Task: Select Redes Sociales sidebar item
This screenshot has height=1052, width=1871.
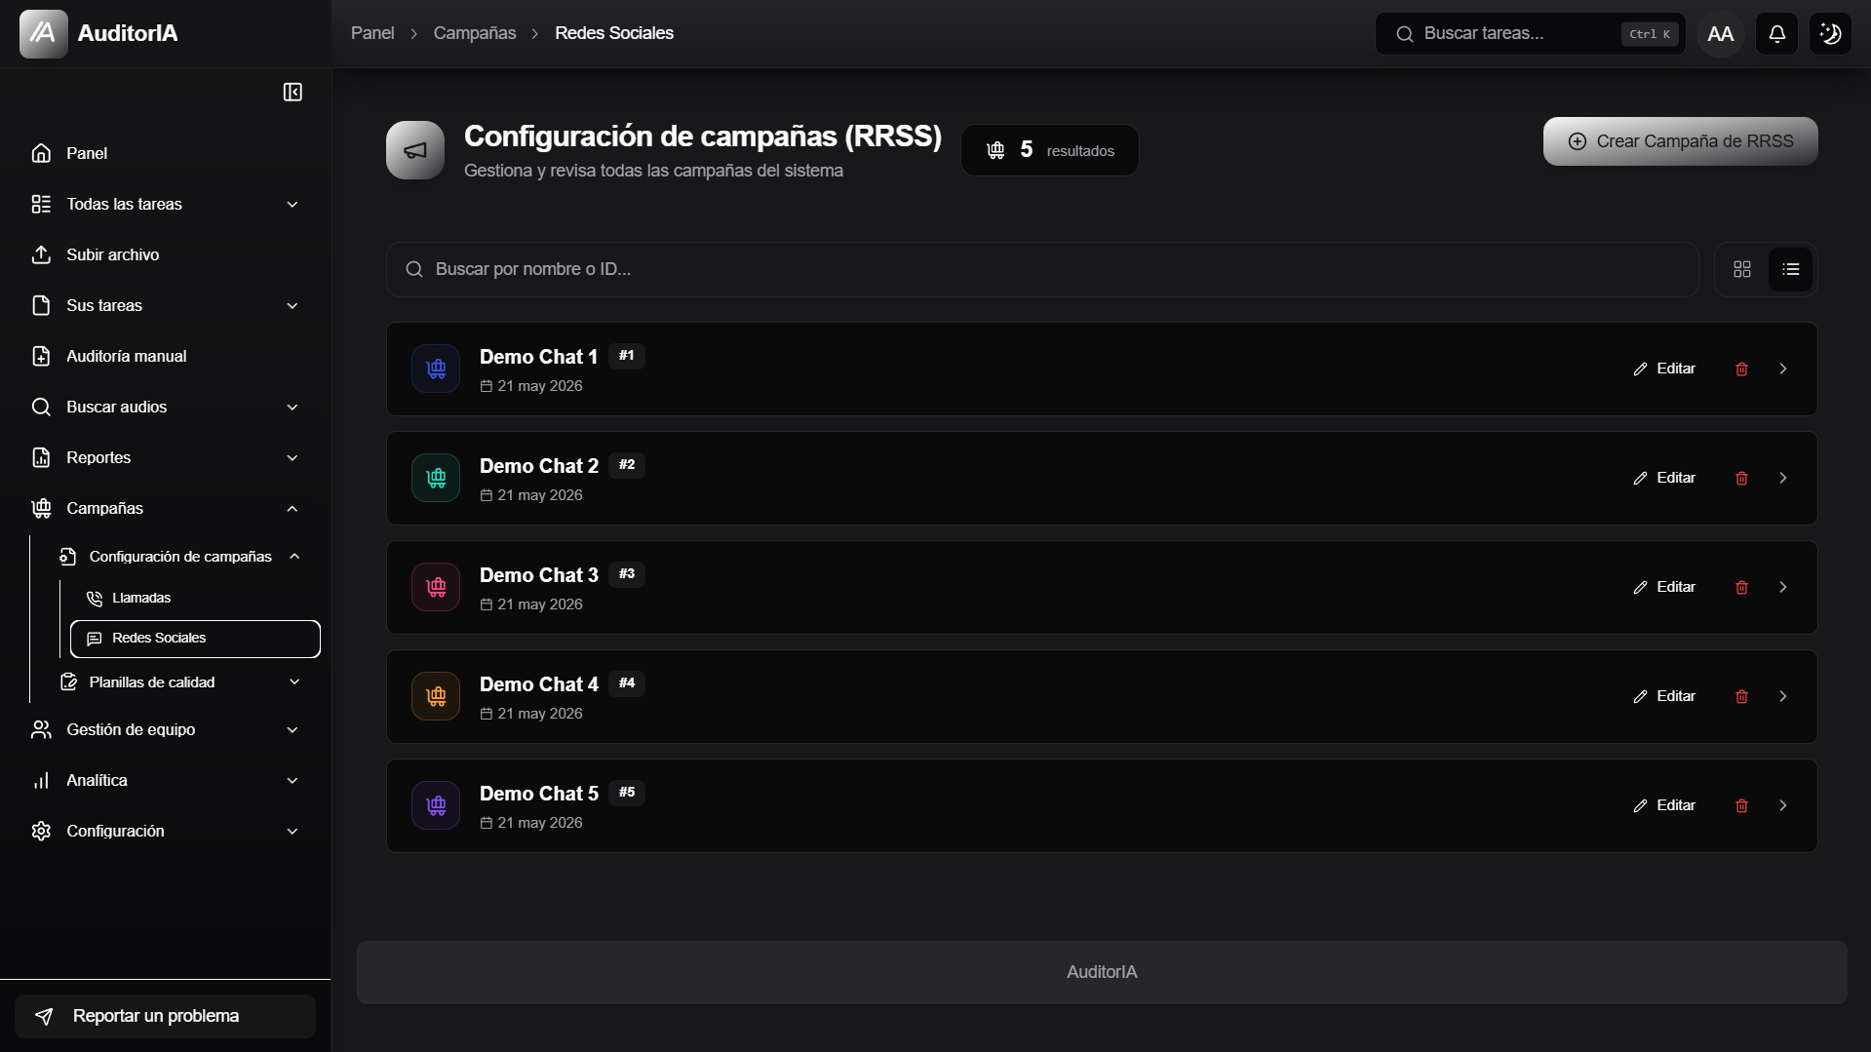Action: click(x=195, y=639)
